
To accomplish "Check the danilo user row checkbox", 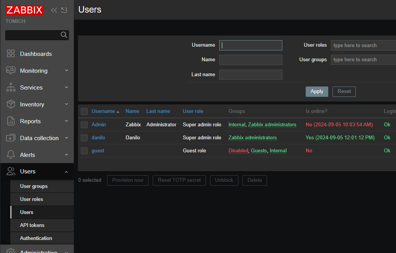I will 84,138.
